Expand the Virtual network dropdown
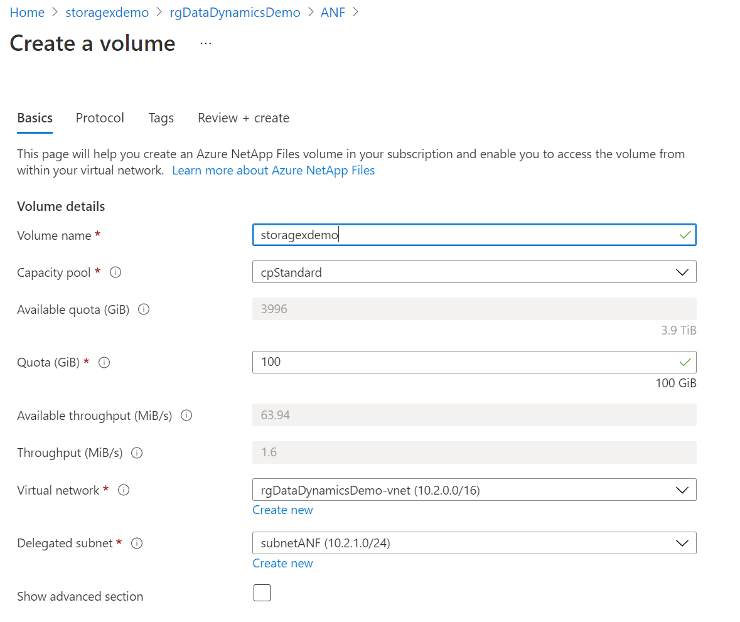740x622 pixels. pyautogui.click(x=682, y=490)
